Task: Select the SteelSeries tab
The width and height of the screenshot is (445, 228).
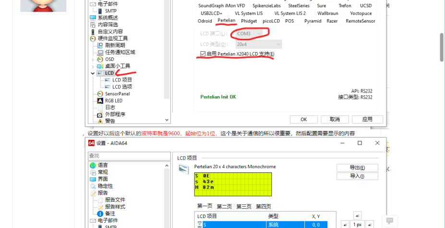Action: 299,6
